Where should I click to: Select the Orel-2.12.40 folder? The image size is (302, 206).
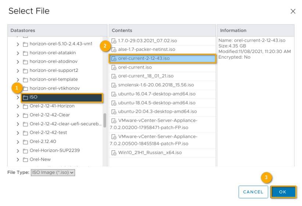[43, 142]
